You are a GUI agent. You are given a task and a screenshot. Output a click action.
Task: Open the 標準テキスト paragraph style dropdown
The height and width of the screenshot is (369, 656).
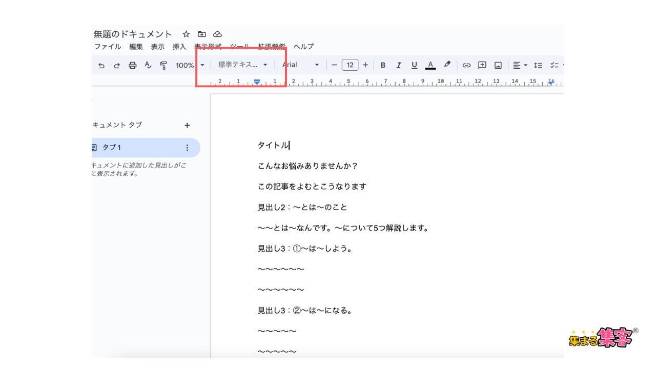(243, 65)
